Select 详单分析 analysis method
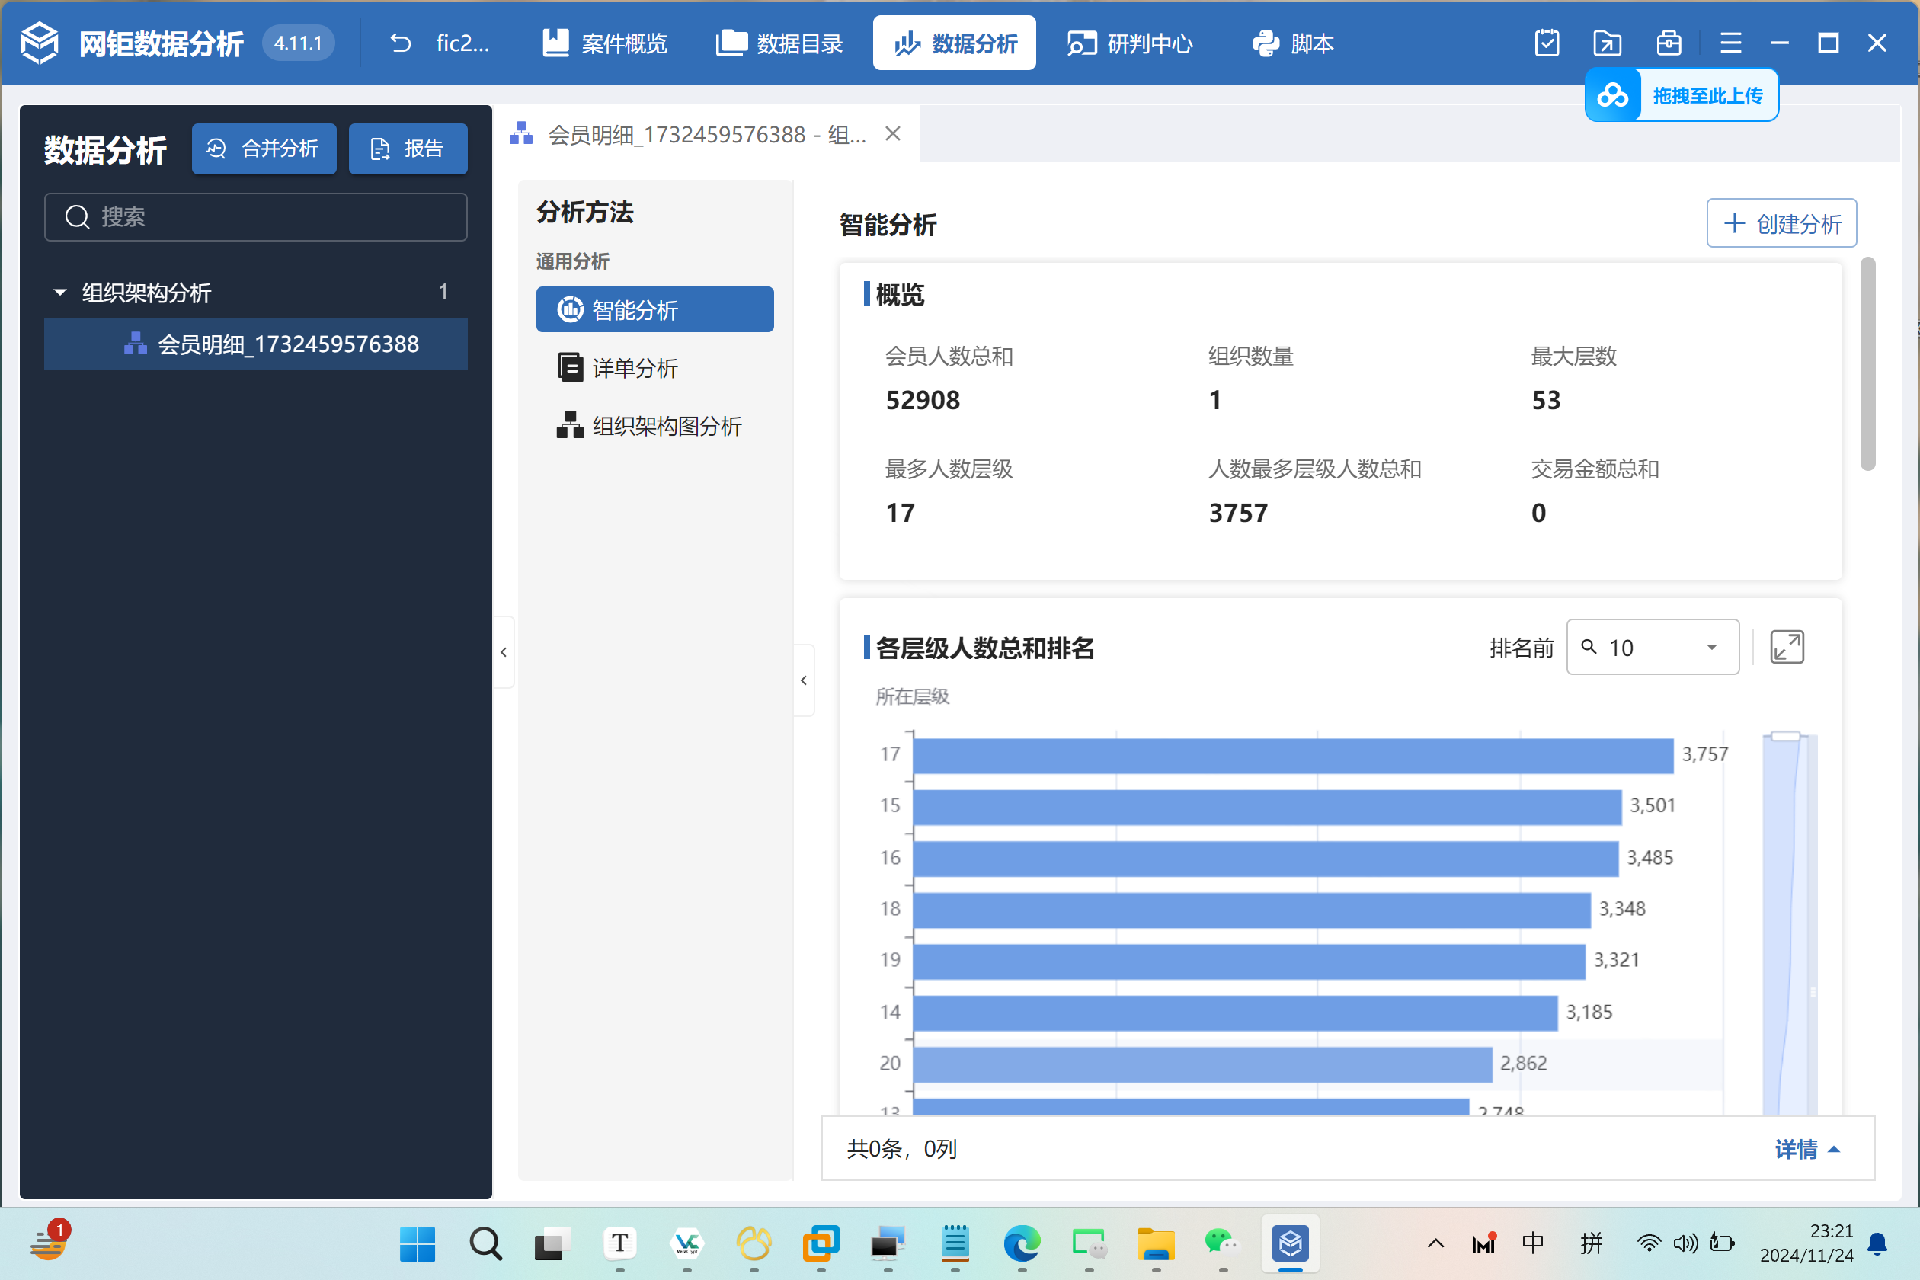The width and height of the screenshot is (1920, 1280). click(654, 368)
